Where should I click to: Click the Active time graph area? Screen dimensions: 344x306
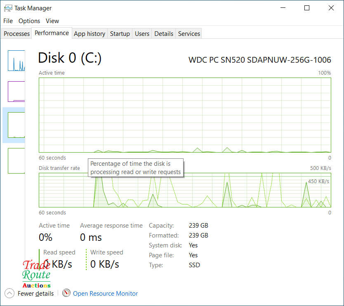tap(185, 115)
